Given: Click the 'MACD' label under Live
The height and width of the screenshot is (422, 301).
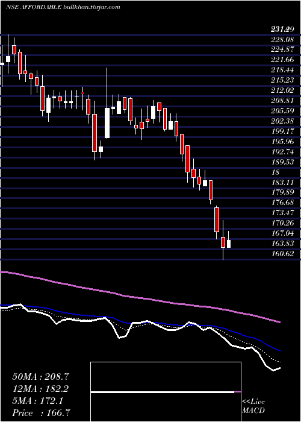Looking at the screenshot, I should tap(253, 411).
